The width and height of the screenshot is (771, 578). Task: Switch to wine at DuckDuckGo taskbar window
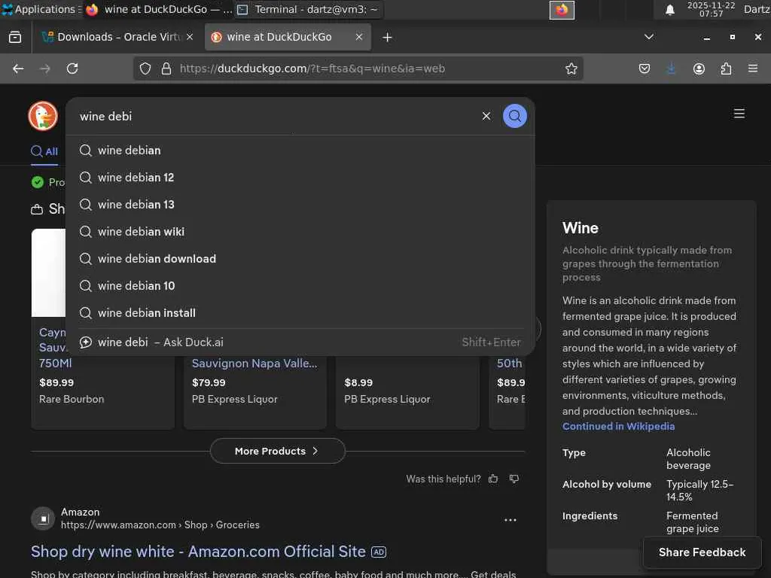(x=158, y=9)
